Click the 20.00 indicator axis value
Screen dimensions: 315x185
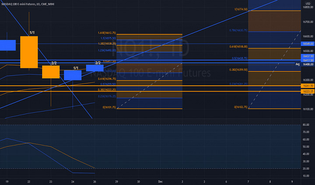tap(306, 168)
